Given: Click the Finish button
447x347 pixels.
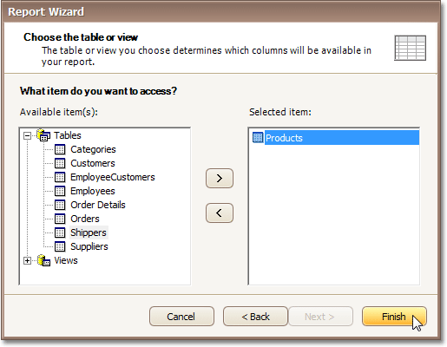Looking at the screenshot, I should point(394,317).
